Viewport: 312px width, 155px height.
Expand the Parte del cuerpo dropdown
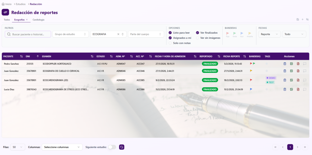pyautogui.click(x=146, y=34)
